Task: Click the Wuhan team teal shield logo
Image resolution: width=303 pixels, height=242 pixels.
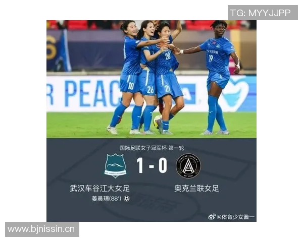Action: tap(116, 165)
